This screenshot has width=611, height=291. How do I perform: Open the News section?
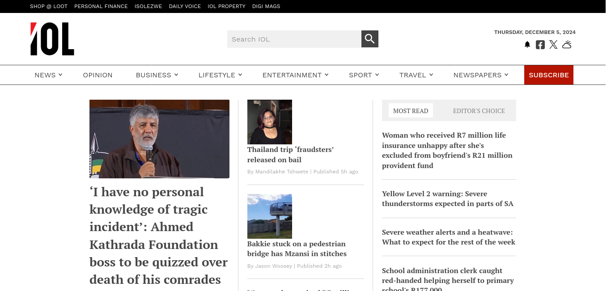[45, 75]
